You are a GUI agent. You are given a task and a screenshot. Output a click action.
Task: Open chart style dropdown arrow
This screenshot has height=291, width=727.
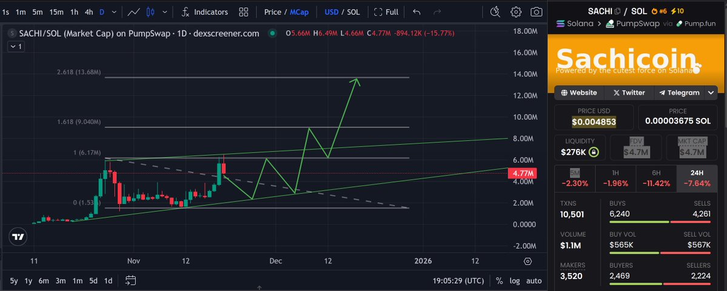pyautogui.click(x=164, y=12)
